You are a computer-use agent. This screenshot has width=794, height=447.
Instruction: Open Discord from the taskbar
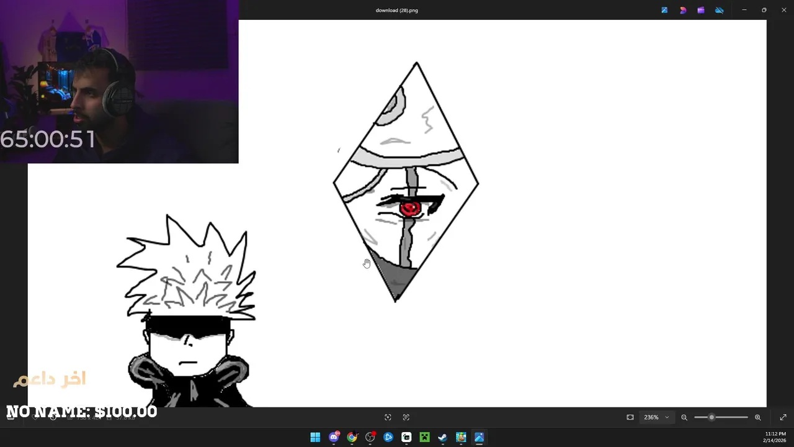tap(334, 437)
